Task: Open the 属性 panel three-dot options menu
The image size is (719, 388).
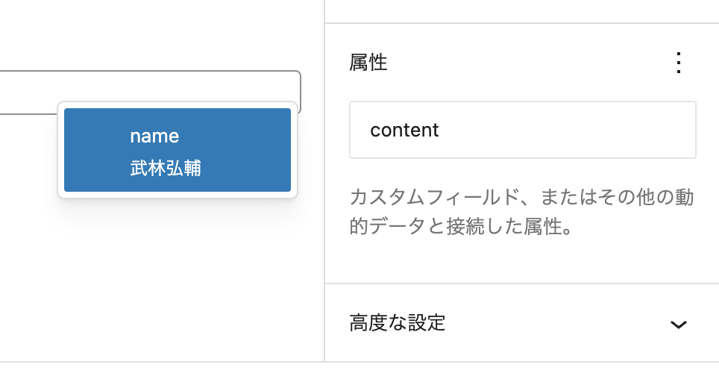Action: point(678,63)
